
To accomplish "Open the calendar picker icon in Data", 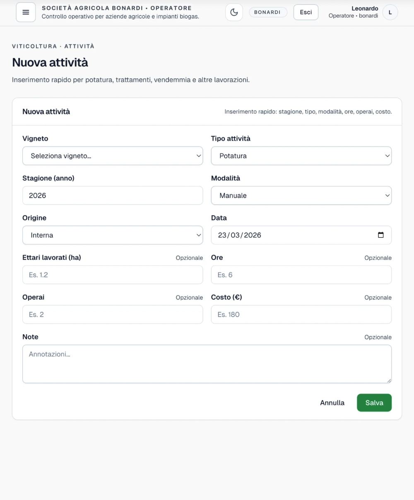I will click(381, 235).
